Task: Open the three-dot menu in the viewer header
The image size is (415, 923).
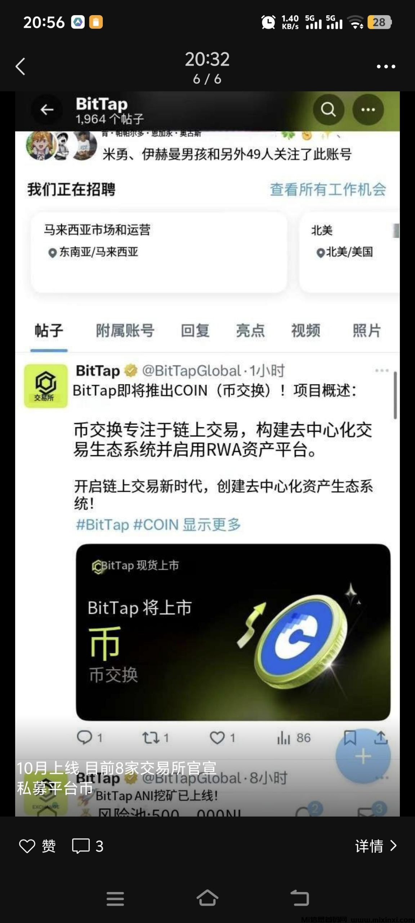Action: click(x=386, y=67)
